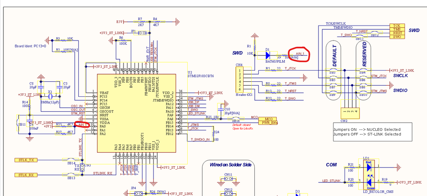Select resistor R6 100K
The width and height of the screenshot is (427, 196).
tap(123, 40)
